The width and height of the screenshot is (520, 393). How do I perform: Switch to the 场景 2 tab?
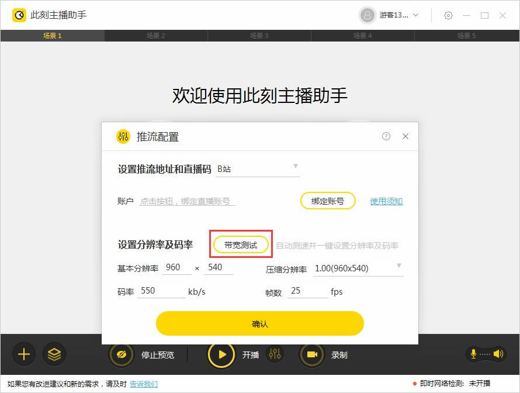tap(156, 36)
